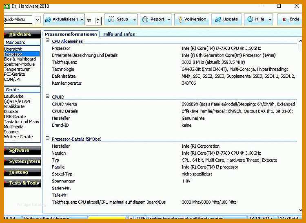Increase the refresh interval with the up stepper
The image size is (306, 223).
tap(98, 19)
